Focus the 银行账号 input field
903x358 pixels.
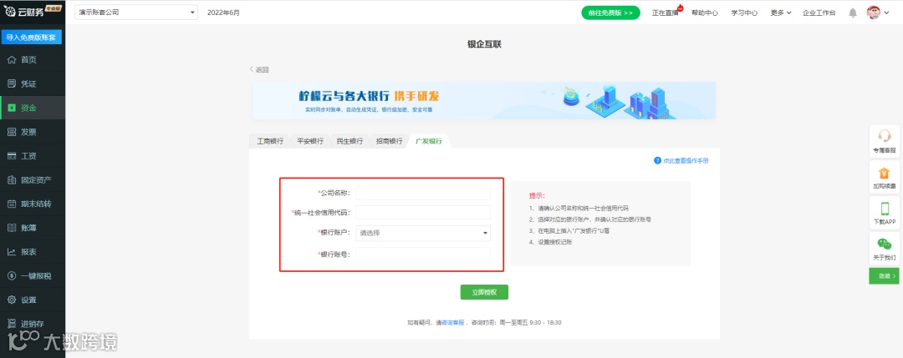(423, 254)
